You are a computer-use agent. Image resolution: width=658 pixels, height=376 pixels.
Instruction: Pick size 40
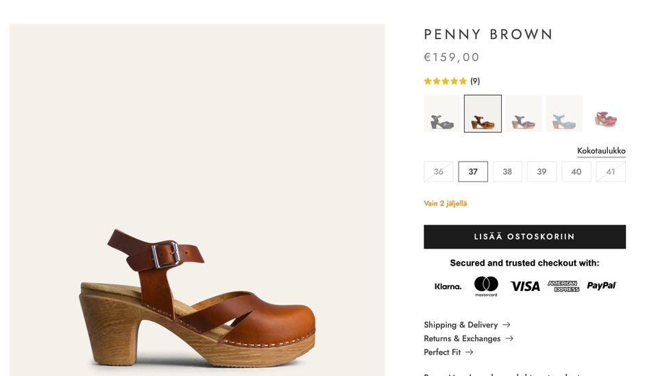pos(576,172)
